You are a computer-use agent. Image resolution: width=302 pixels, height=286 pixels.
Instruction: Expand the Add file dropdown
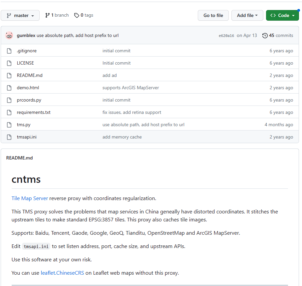click(x=247, y=15)
